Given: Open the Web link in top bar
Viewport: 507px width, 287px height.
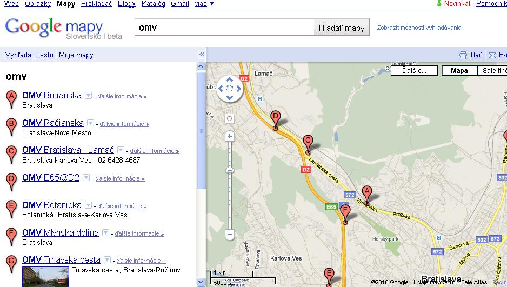Looking at the screenshot, I should coord(11,4).
